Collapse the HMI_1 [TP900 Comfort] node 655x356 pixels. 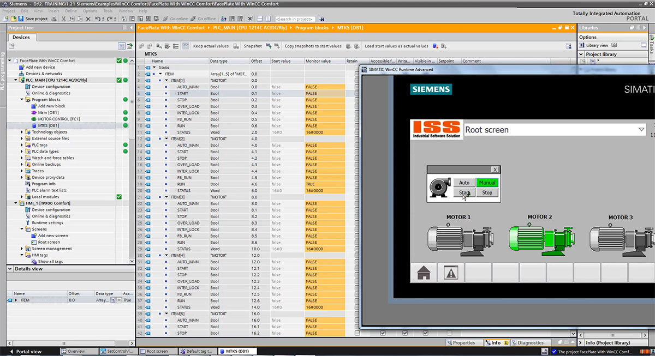tap(16, 203)
